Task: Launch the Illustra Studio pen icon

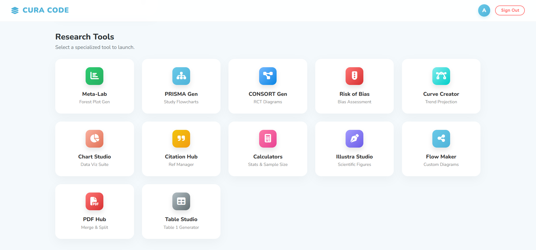Action: pos(354,139)
